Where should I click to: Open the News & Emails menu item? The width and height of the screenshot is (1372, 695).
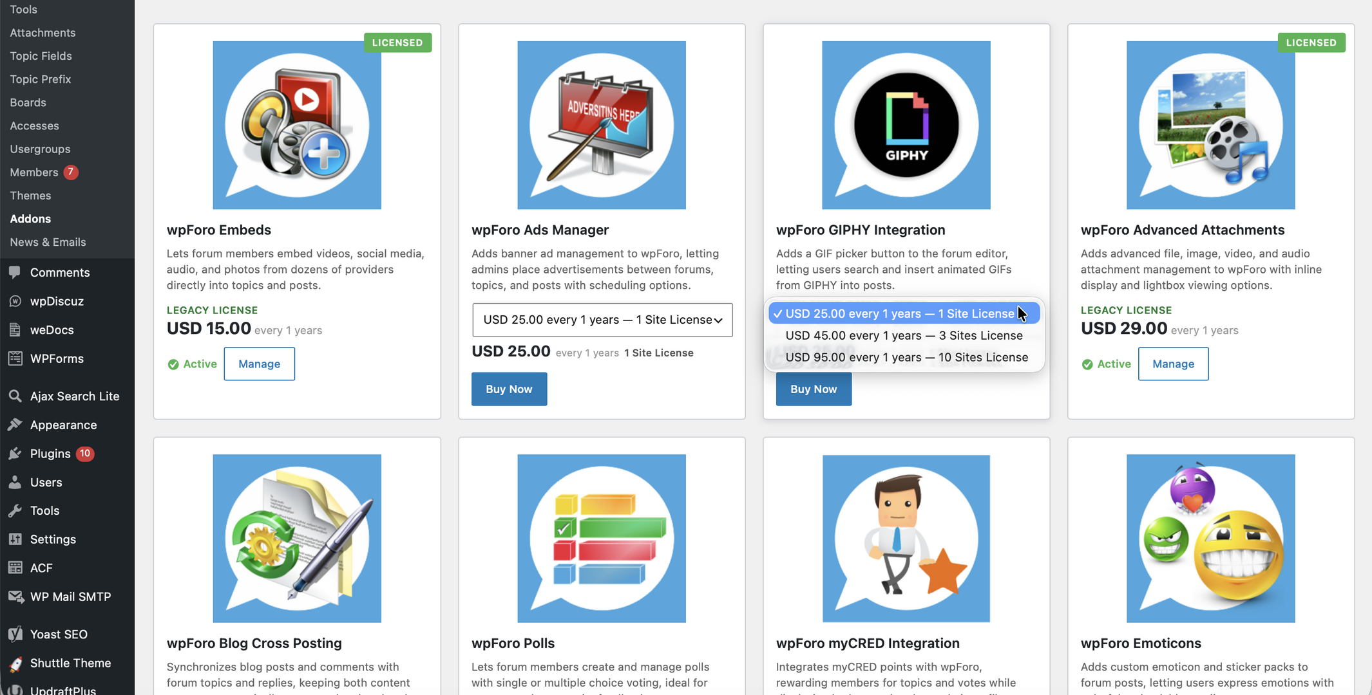pos(48,242)
